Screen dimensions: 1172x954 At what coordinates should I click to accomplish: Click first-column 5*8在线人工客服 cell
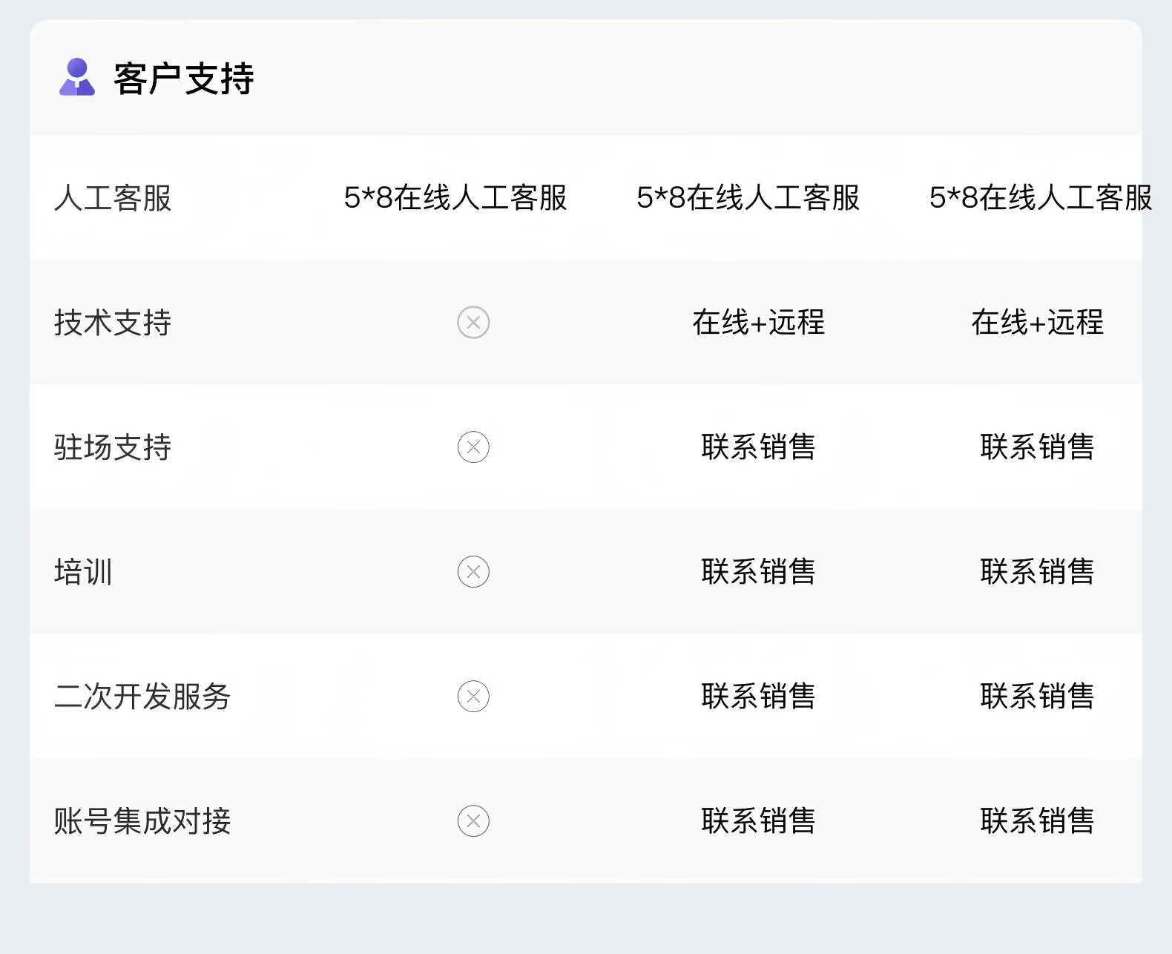pyautogui.click(x=455, y=198)
